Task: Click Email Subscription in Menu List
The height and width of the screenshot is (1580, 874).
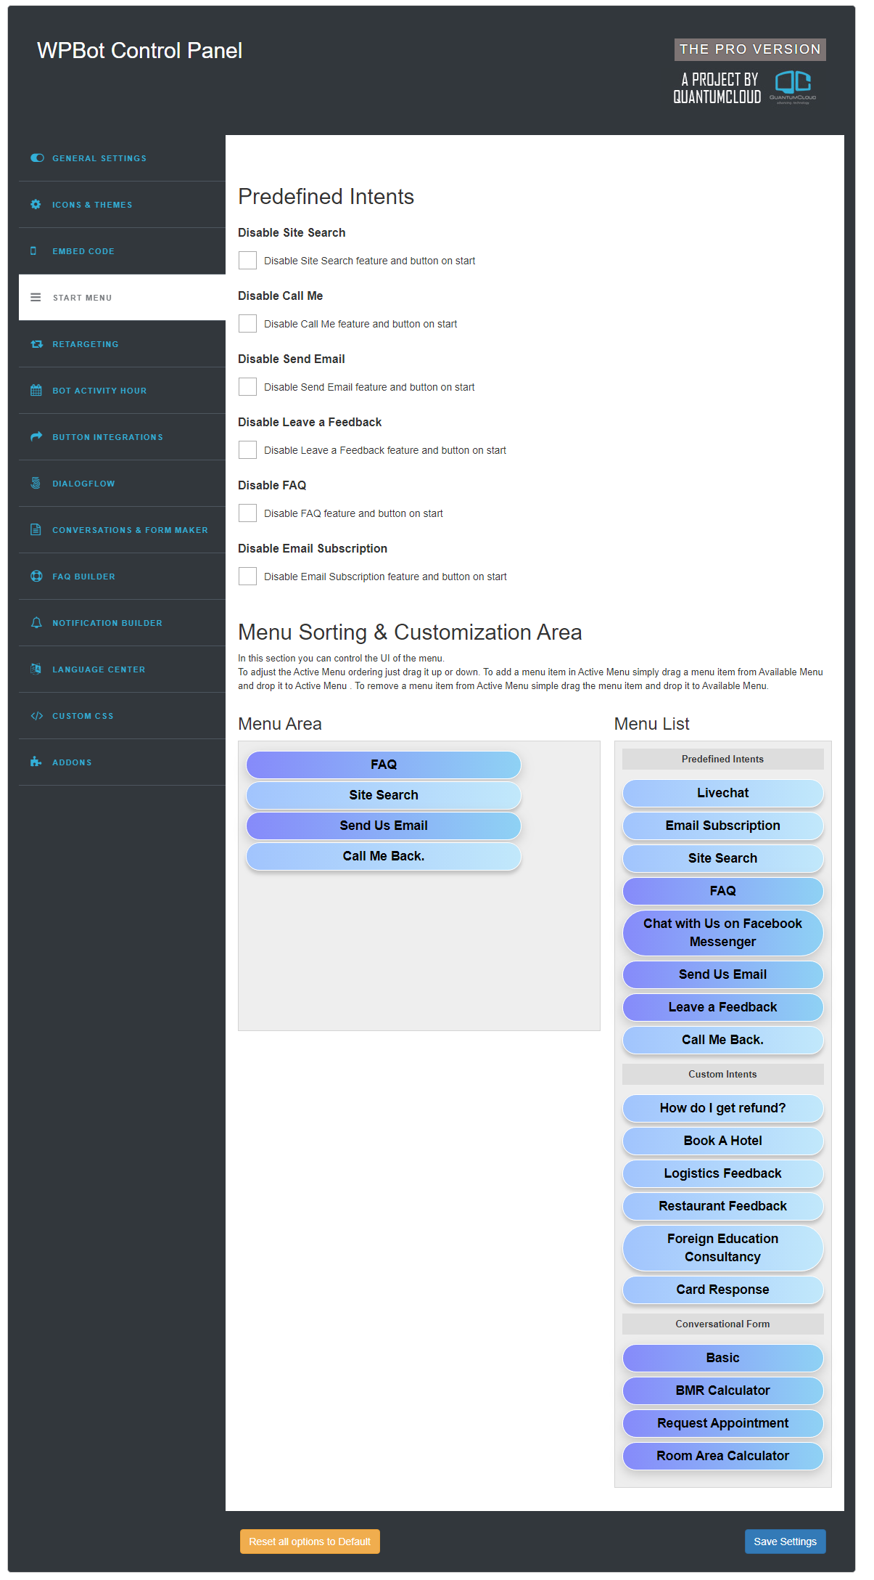Action: pos(722,826)
